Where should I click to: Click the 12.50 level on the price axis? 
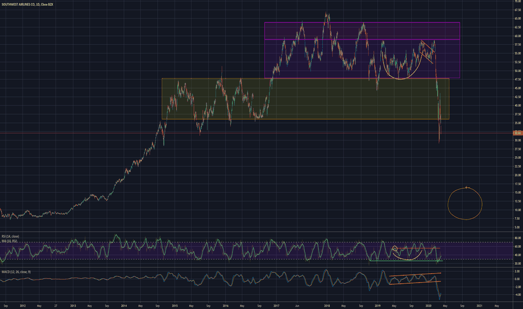(x=517, y=201)
